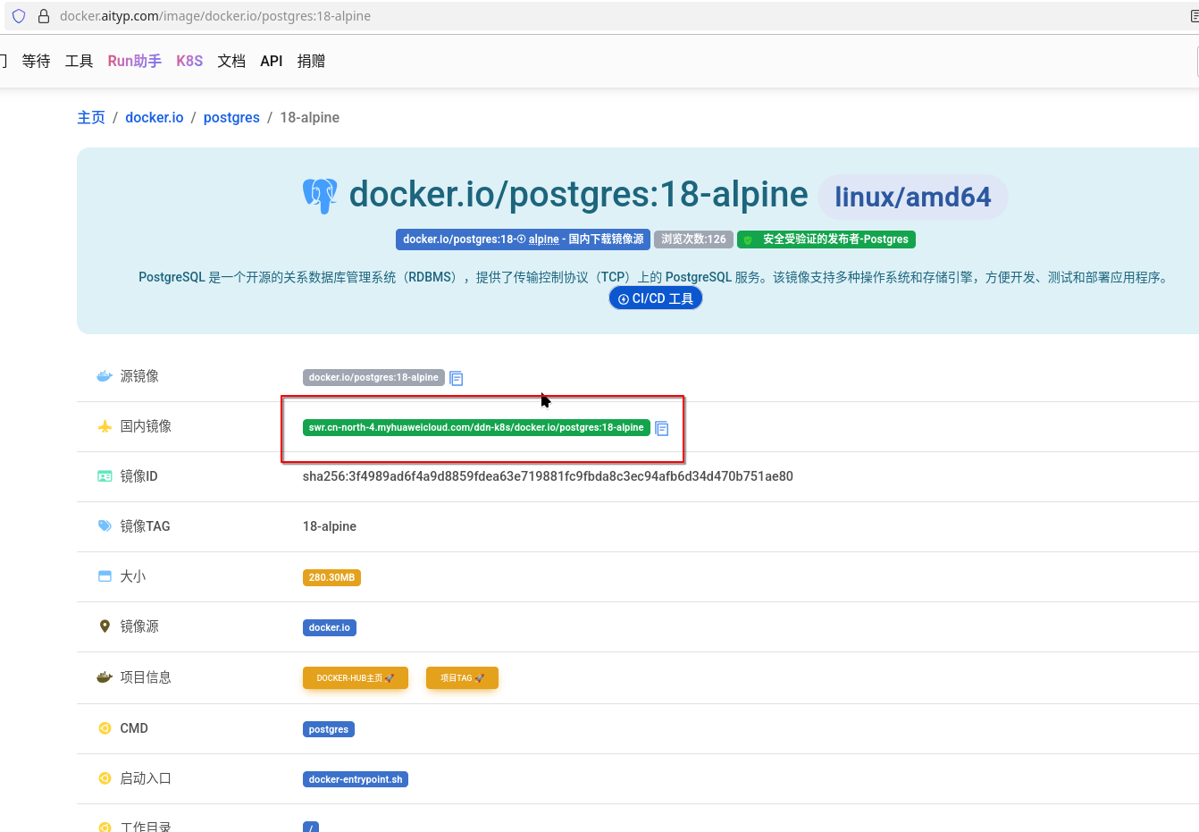Click the postgres CMD badge
1199x832 pixels.
[329, 729]
